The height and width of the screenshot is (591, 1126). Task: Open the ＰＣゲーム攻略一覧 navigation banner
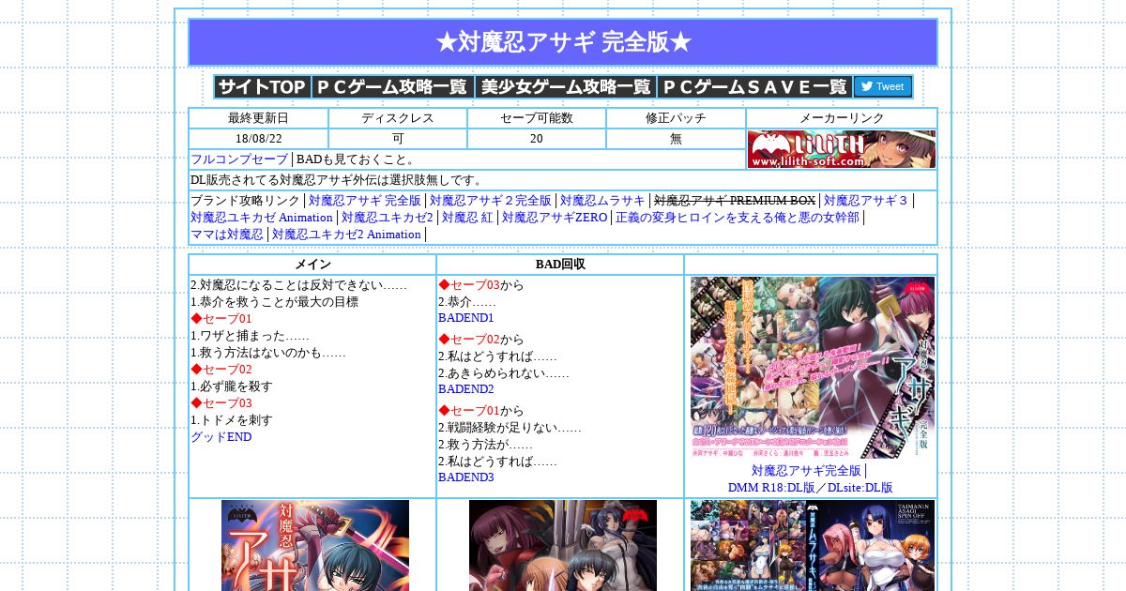(x=393, y=87)
